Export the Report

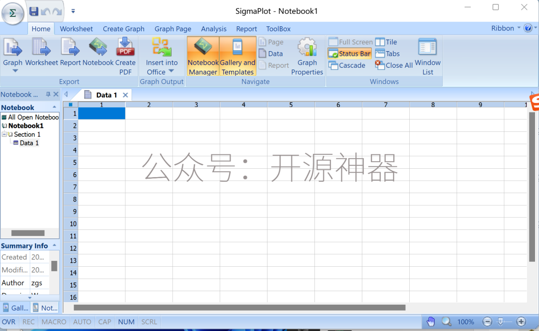pyautogui.click(x=70, y=52)
